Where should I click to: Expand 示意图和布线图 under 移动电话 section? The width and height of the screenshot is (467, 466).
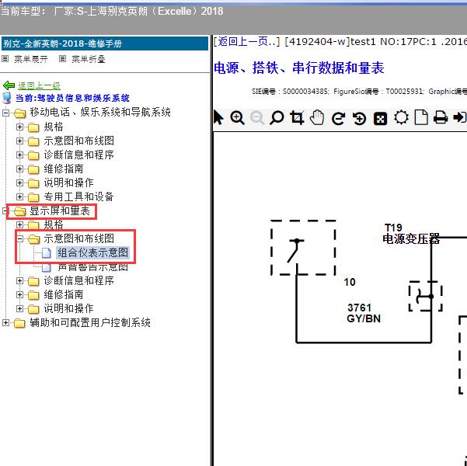click(x=19, y=141)
